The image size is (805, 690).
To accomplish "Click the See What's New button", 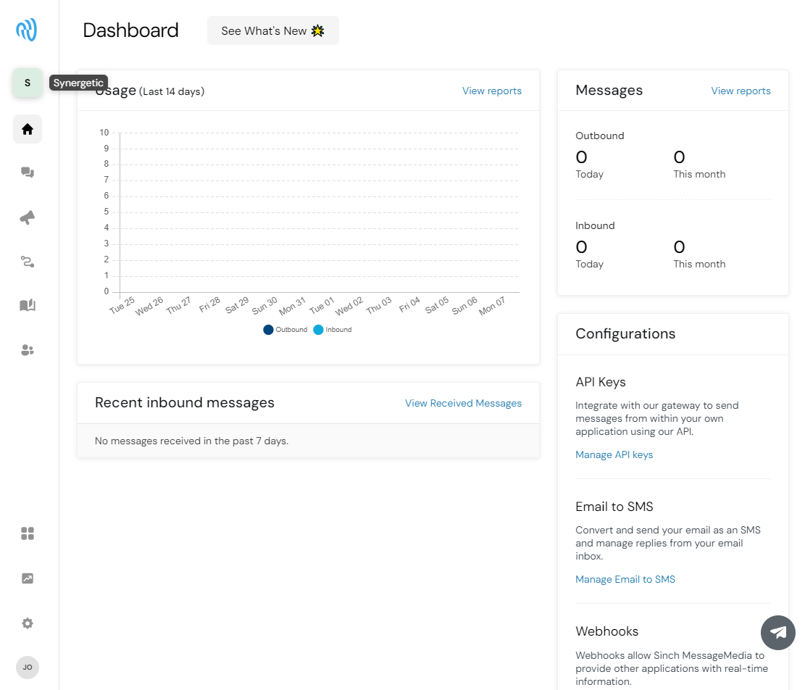I will pyautogui.click(x=272, y=30).
